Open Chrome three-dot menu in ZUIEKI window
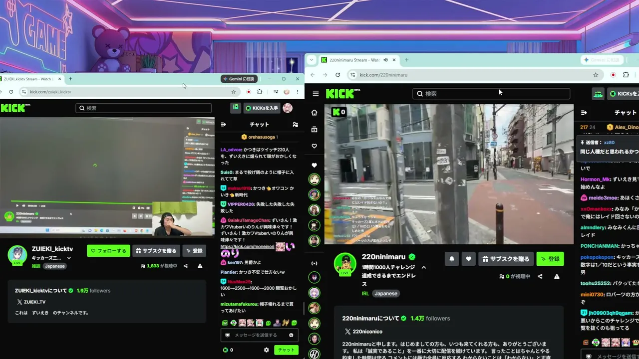The width and height of the screenshot is (639, 359). click(x=298, y=92)
